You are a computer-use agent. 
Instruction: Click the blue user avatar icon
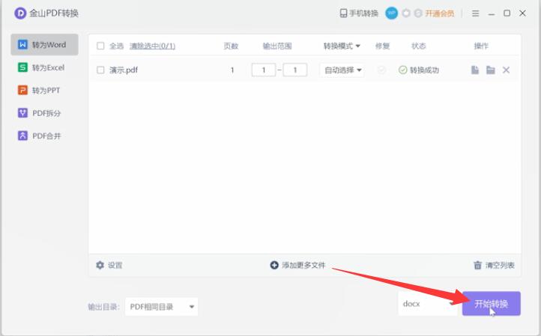[391, 13]
